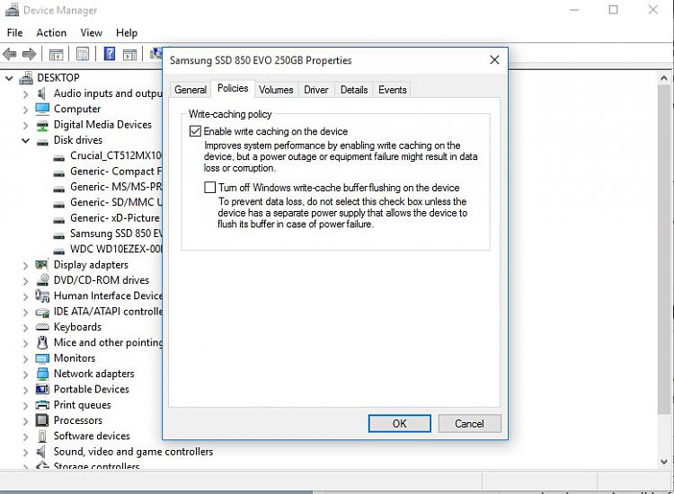Click Show/Hide Action Pane toolbar icon

click(129, 54)
